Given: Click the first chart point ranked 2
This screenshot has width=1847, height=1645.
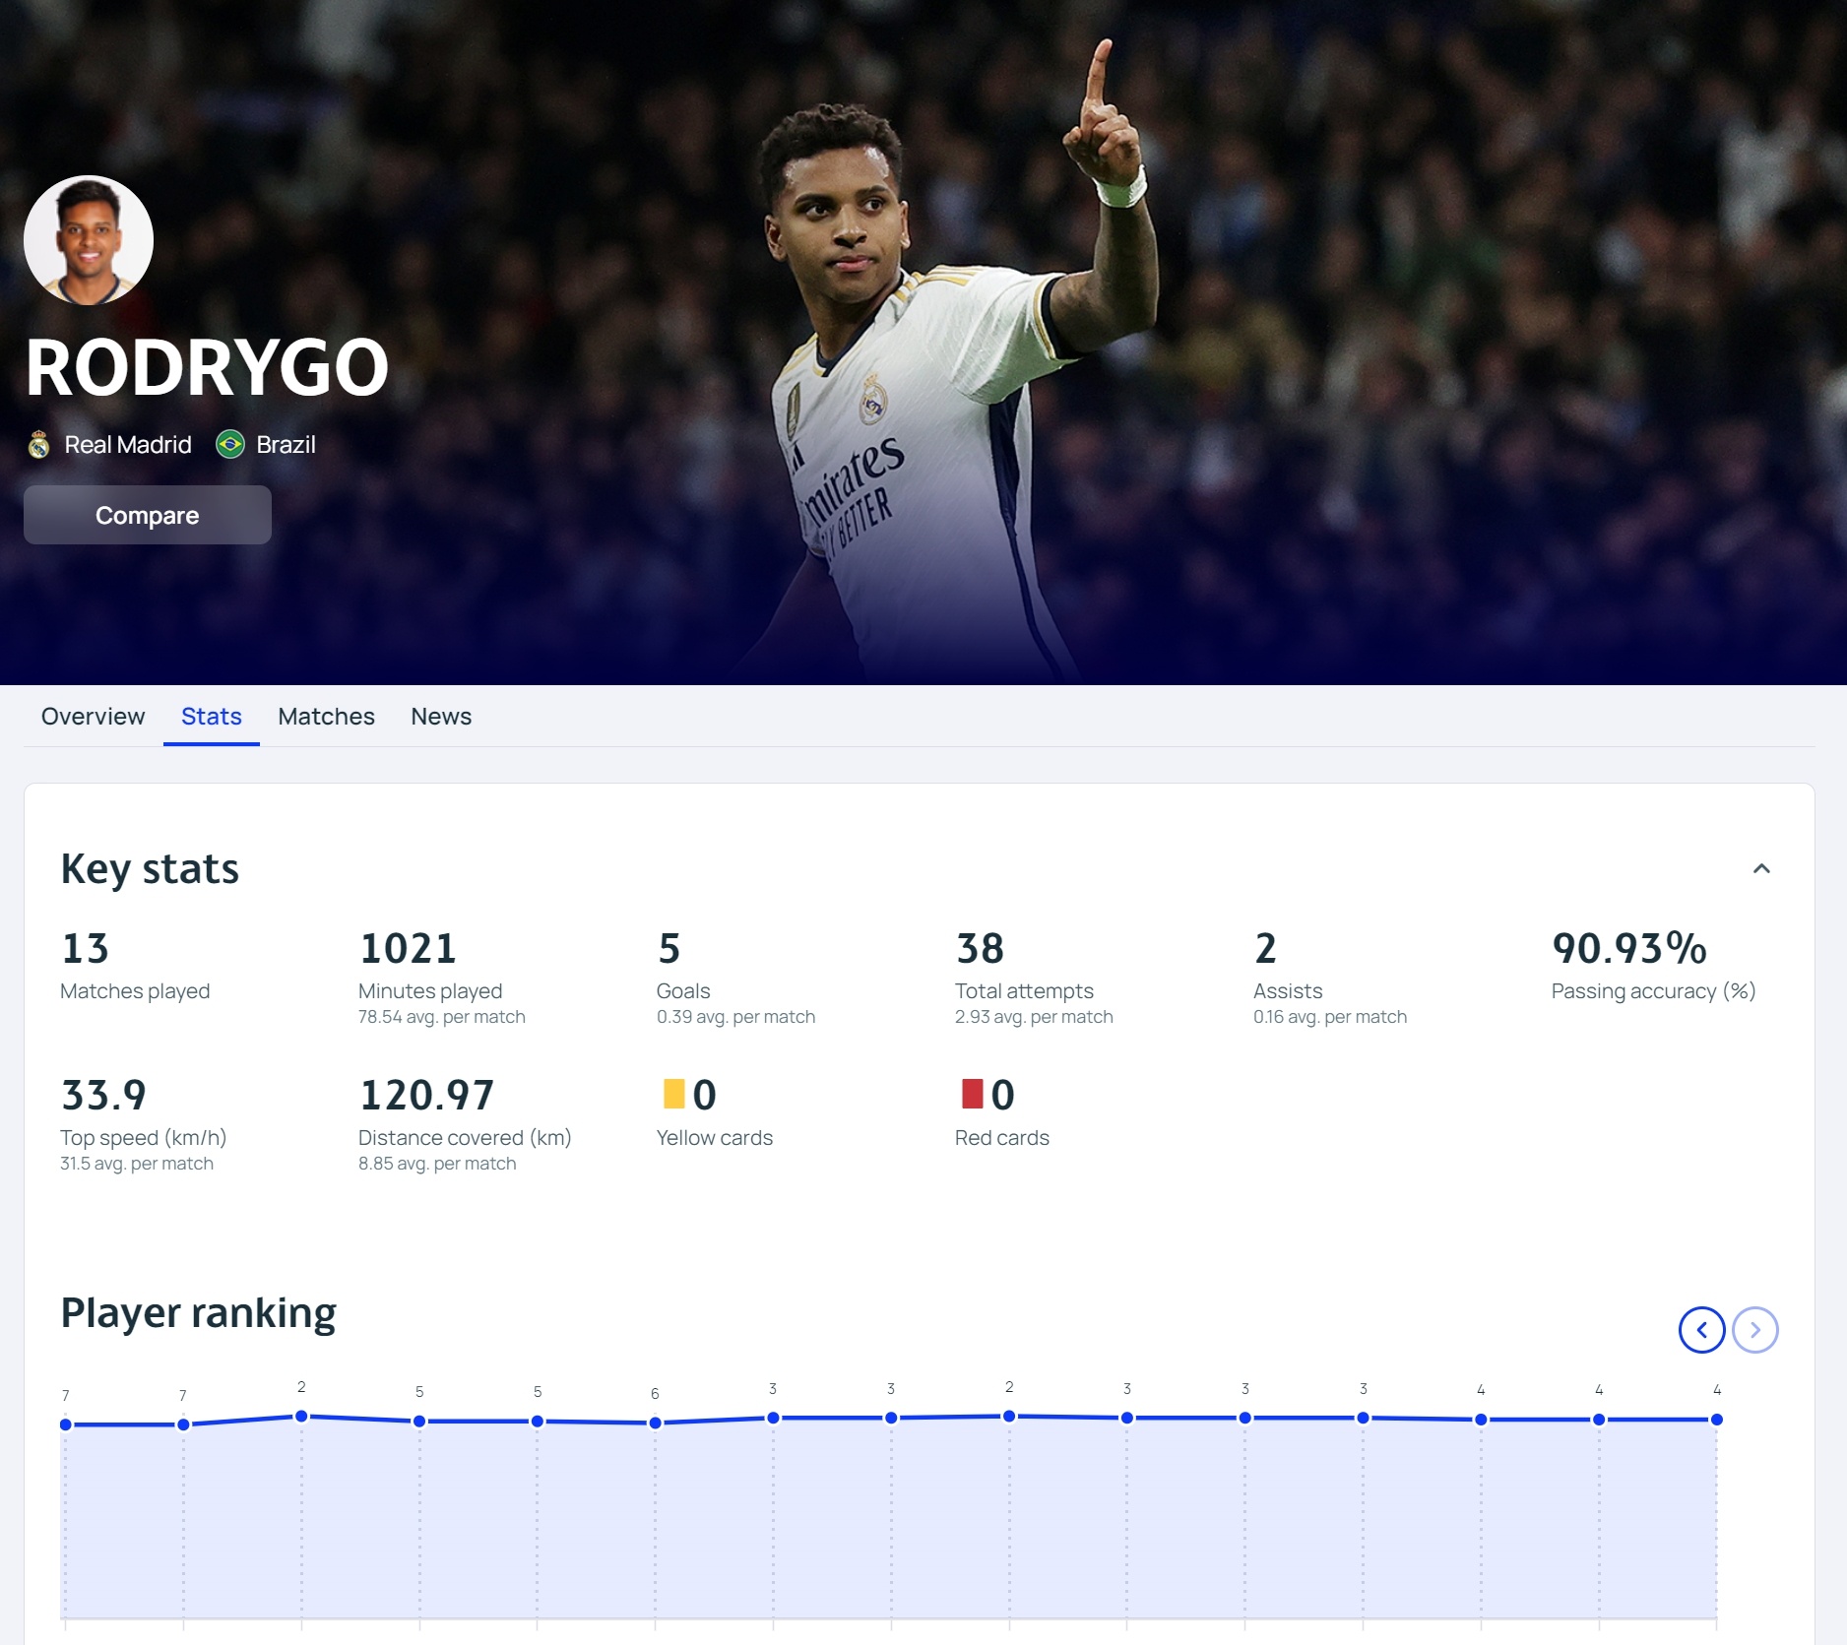Looking at the screenshot, I should tap(301, 1417).
